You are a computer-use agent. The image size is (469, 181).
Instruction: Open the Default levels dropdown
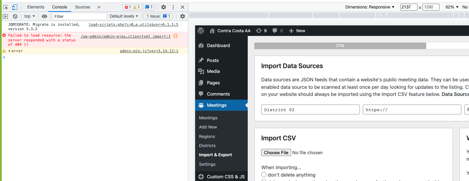[124, 16]
